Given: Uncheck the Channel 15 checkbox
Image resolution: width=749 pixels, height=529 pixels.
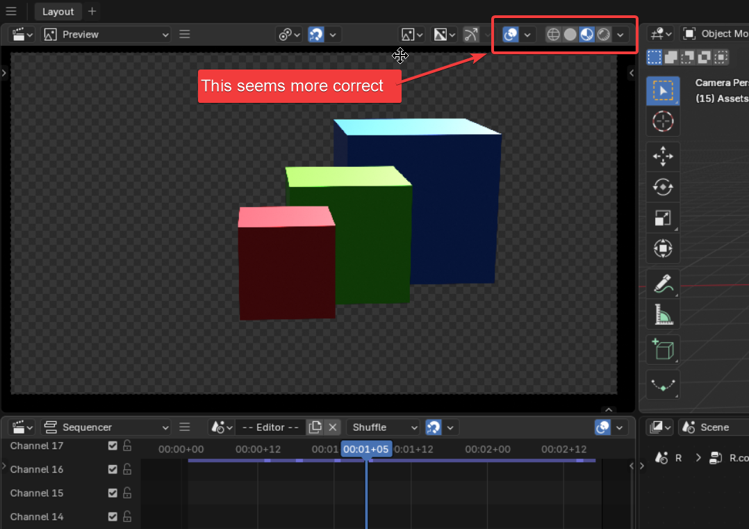Looking at the screenshot, I should (113, 493).
